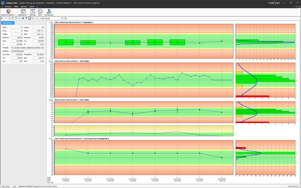Click the P Model value field
Image resolution: width=301 pixels, height=188 pixels.
tap(27, 48)
